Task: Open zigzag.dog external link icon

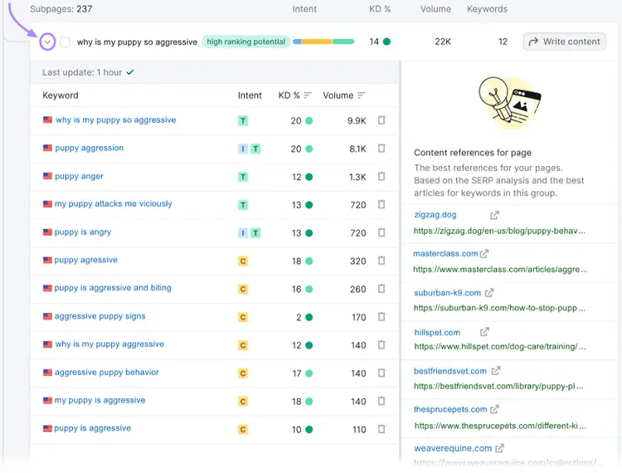Action: pos(494,215)
